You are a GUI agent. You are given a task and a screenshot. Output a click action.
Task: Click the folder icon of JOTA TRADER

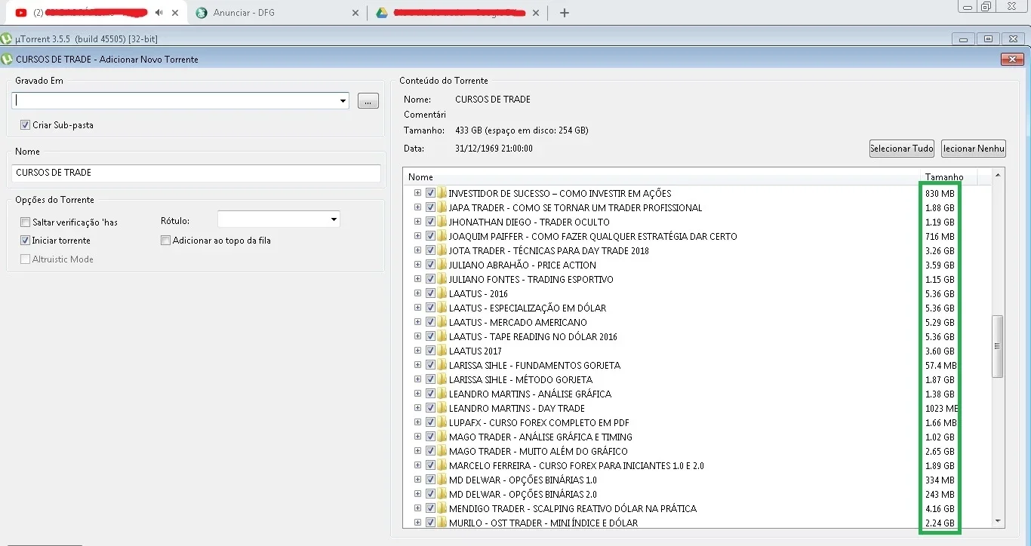click(442, 250)
